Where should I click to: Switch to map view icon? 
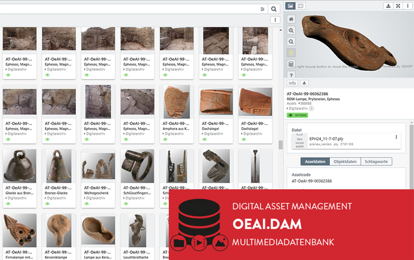click(301, 6)
